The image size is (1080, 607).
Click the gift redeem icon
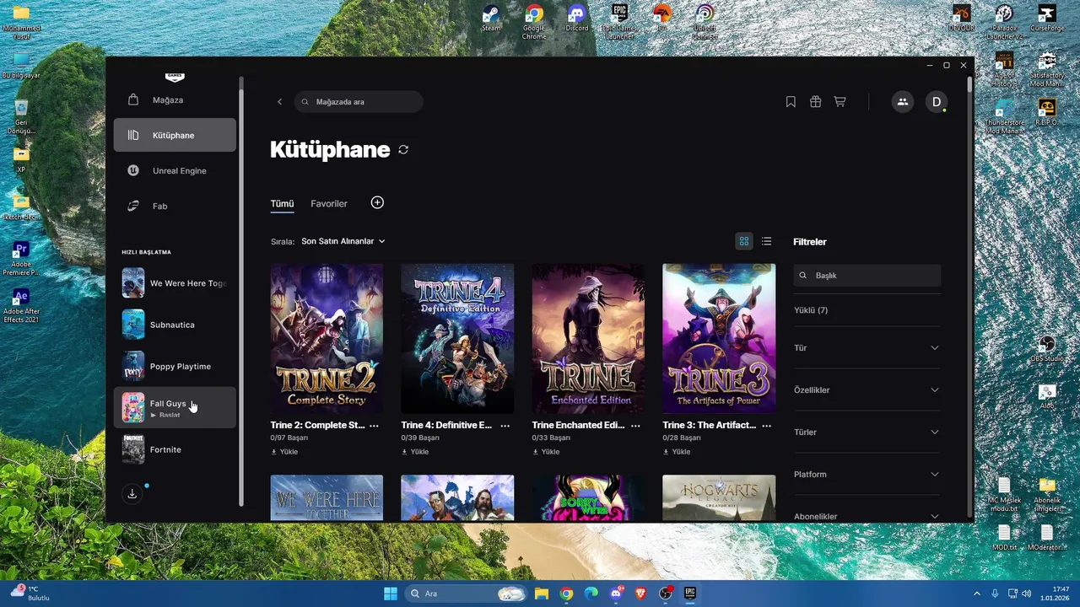pyautogui.click(x=815, y=102)
